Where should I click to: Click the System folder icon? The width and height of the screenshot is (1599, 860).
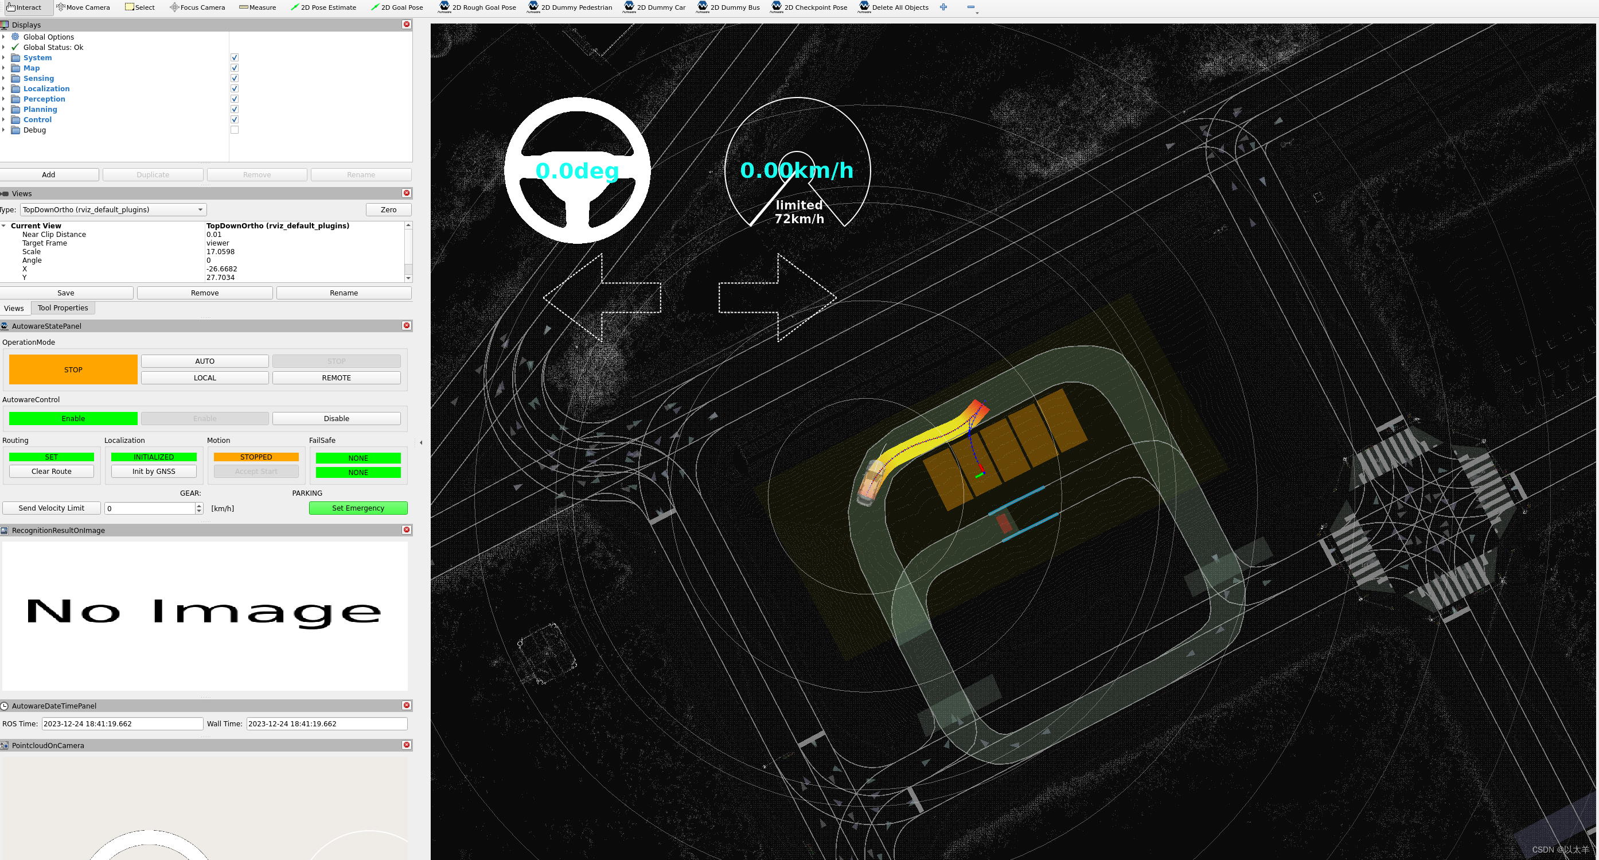coord(15,58)
